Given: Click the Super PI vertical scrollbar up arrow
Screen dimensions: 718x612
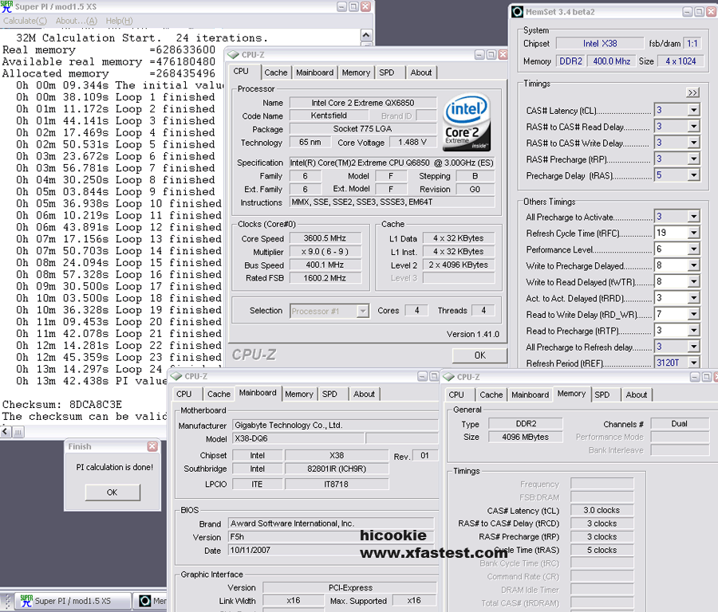Looking at the screenshot, I should pyautogui.click(x=366, y=35).
